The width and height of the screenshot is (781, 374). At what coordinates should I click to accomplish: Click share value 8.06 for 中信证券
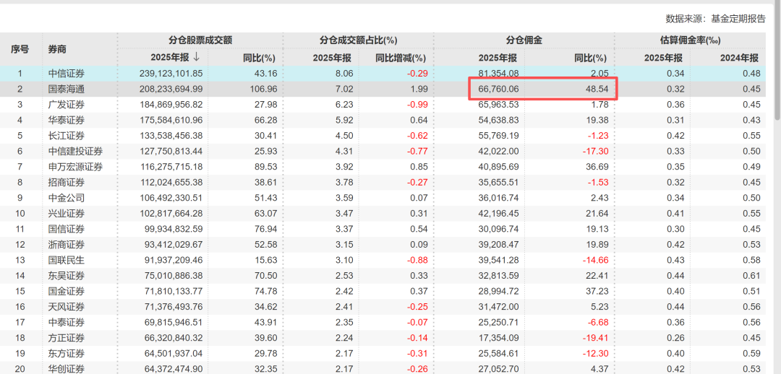(x=344, y=74)
